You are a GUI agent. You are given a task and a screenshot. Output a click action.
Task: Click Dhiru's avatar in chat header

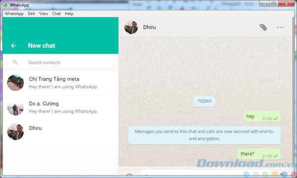click(131, 27)
